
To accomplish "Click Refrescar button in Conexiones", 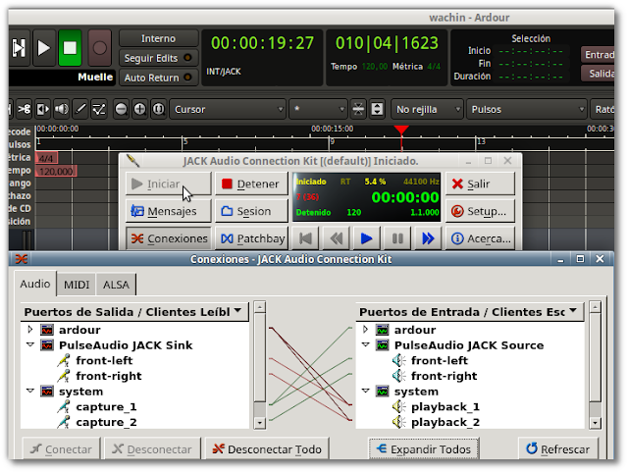I will pos(557,449).
